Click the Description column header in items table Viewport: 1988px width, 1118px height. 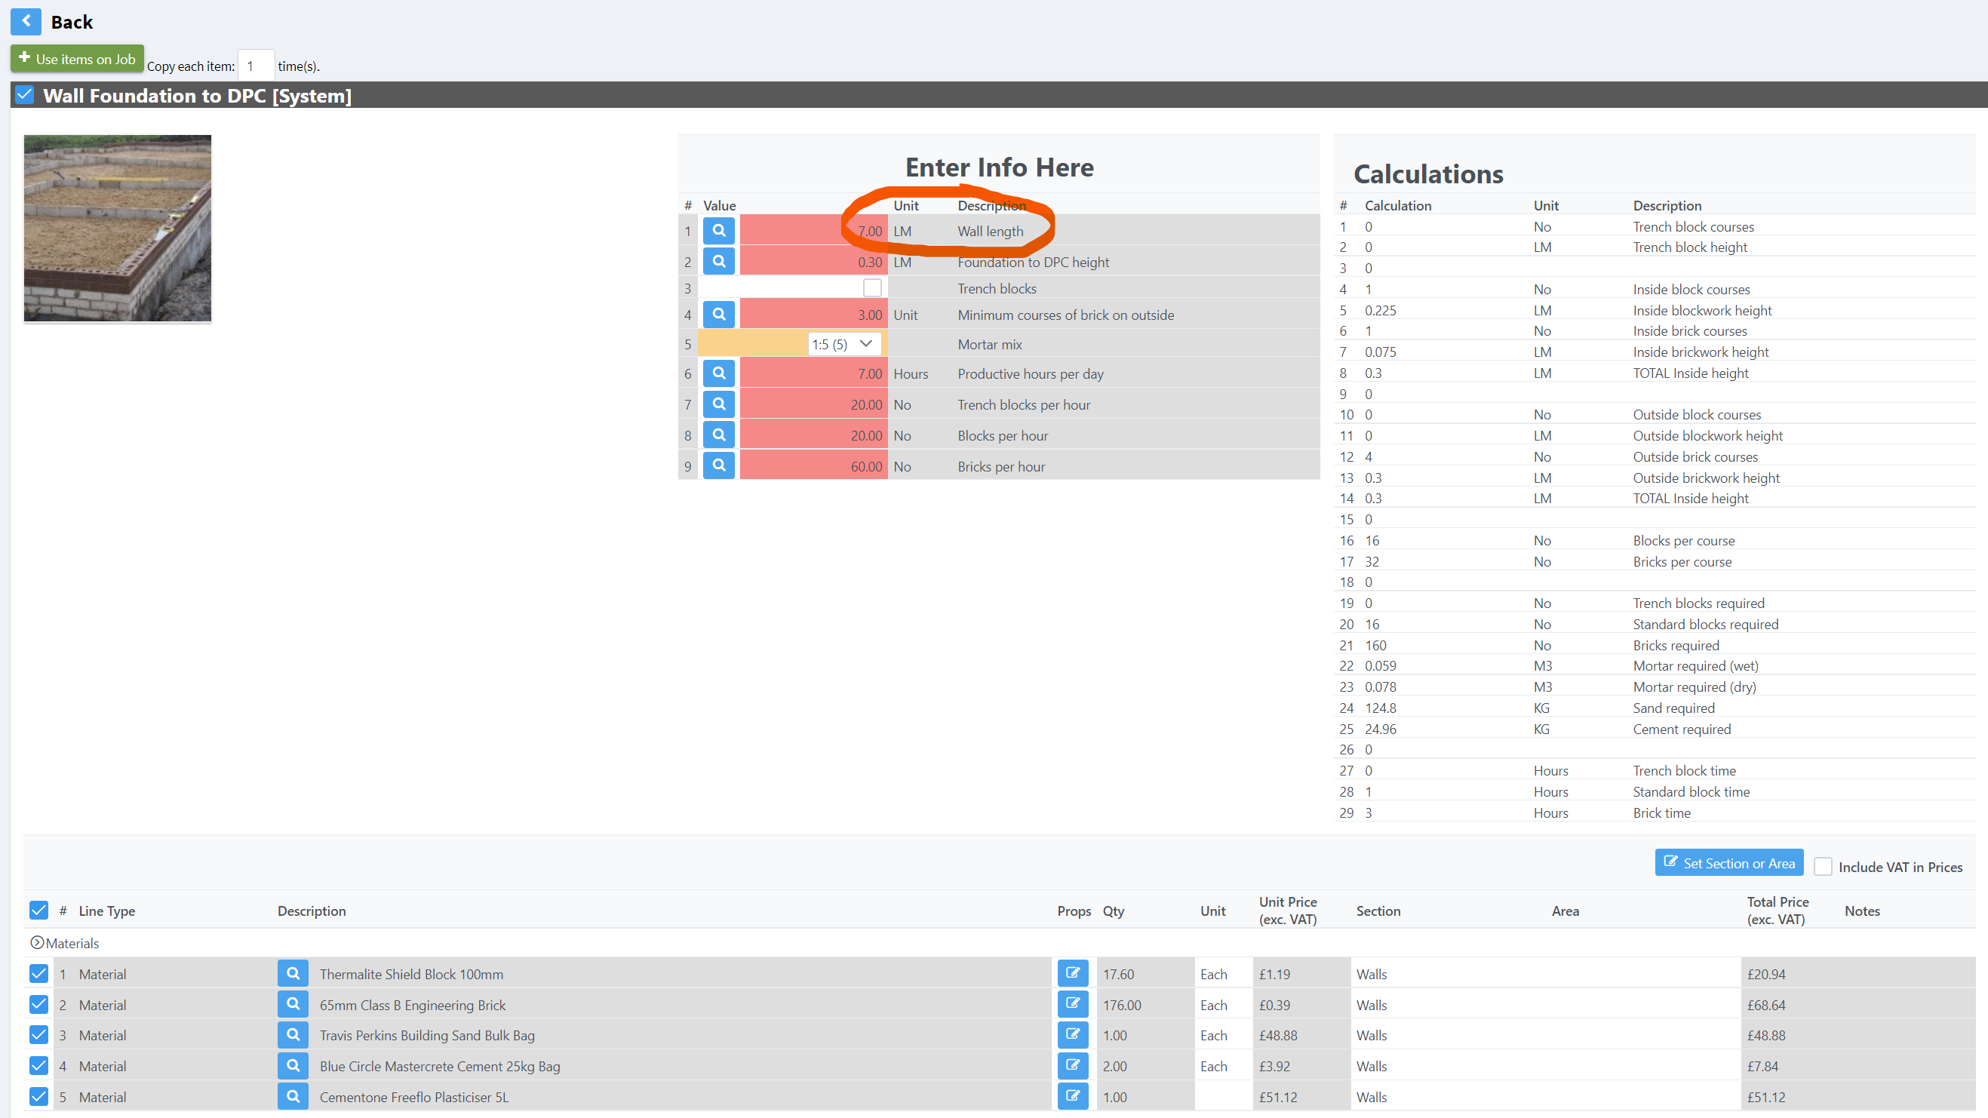(x=311, y=911)
